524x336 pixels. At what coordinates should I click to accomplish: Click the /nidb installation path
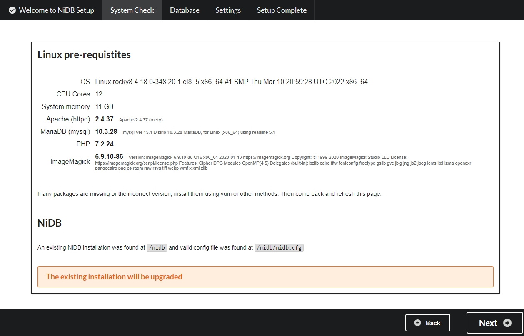coord(157,247)
